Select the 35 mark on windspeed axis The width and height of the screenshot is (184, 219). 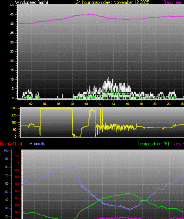(x=12, y=33)
